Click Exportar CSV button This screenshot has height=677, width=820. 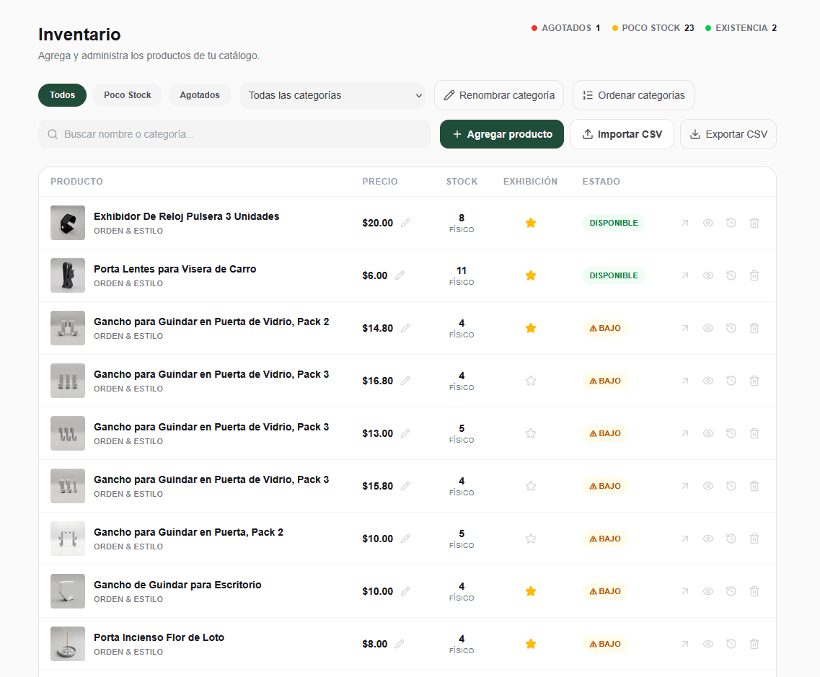[728, 134]
